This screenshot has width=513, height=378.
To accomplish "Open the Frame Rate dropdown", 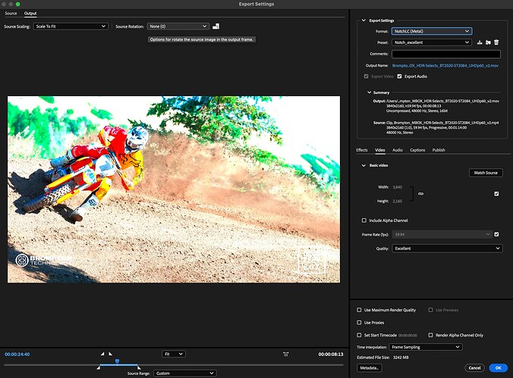I will tap(442, 235).
